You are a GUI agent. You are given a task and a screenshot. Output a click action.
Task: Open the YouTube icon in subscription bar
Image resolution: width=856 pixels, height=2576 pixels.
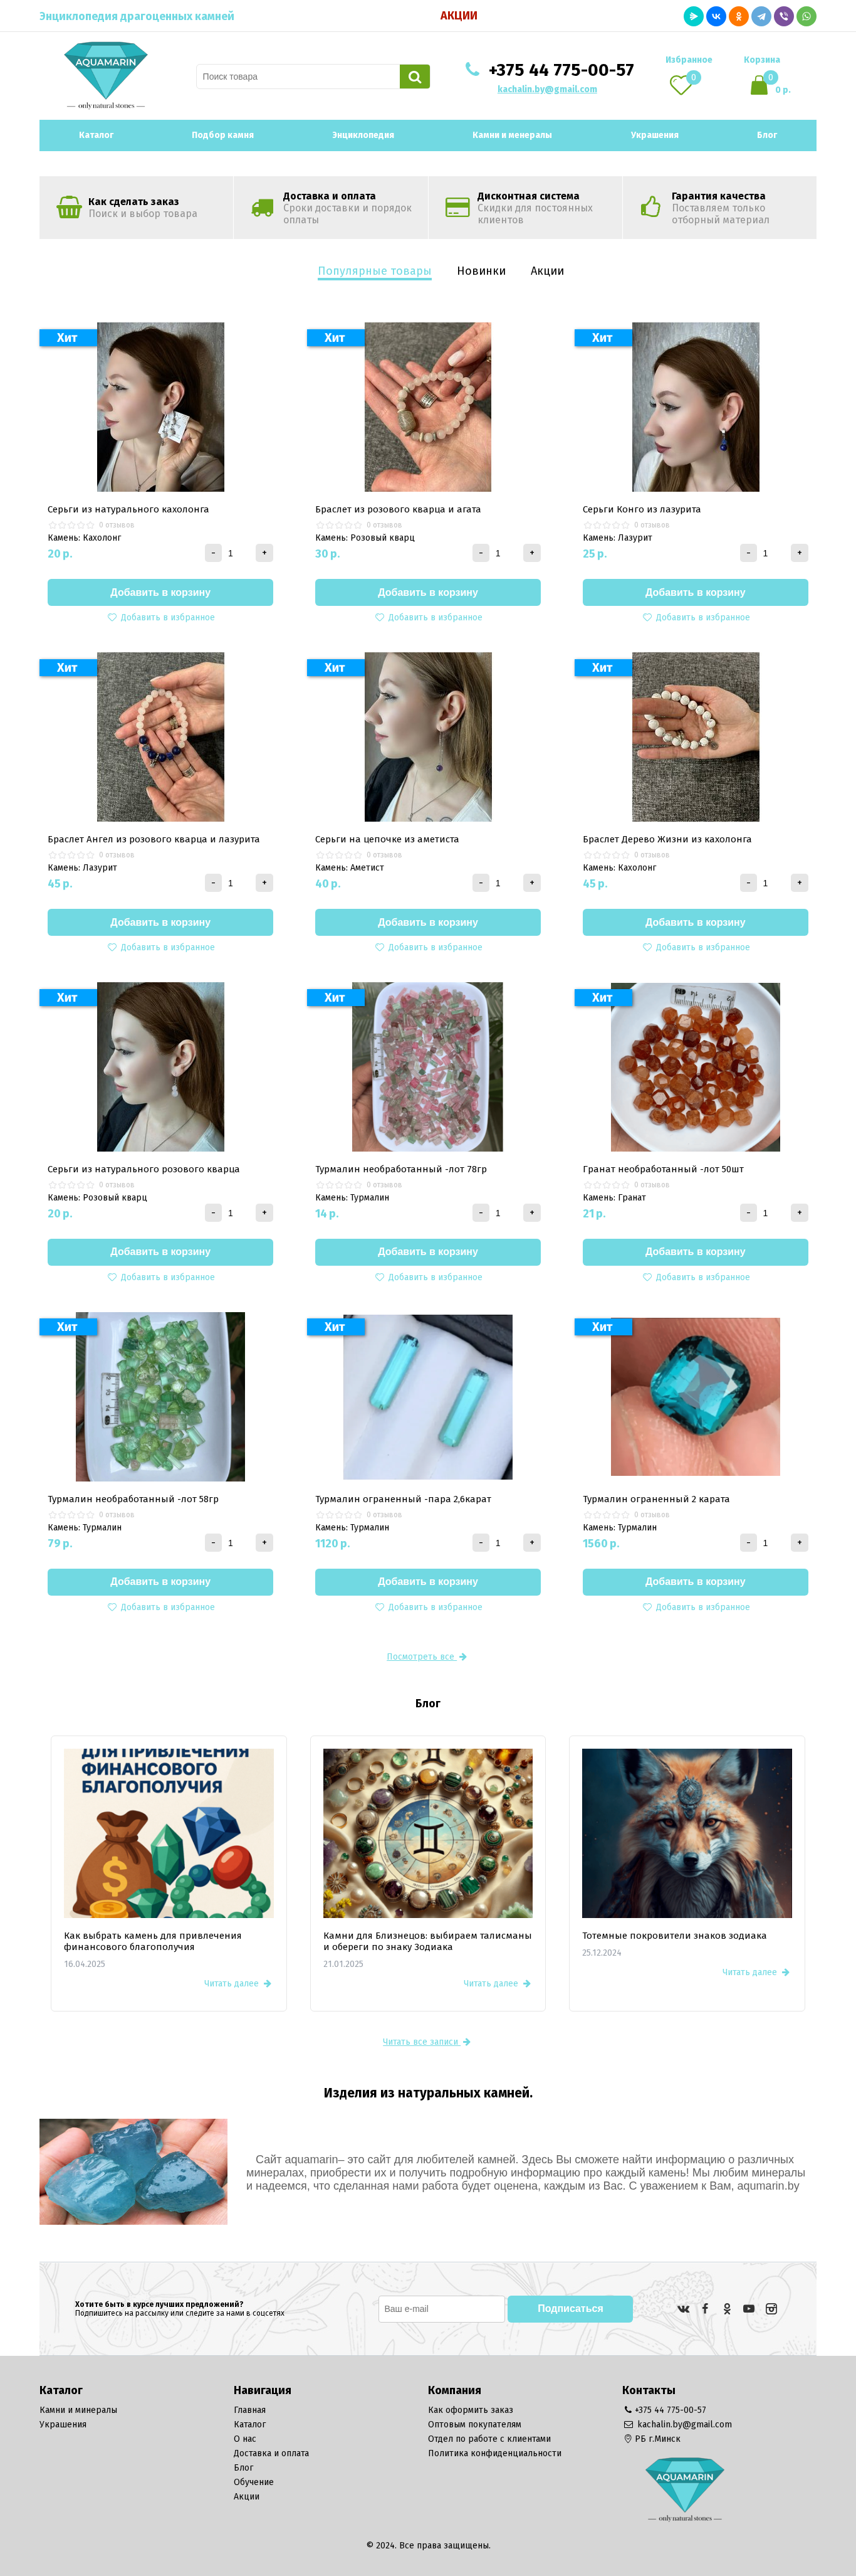[749, 2309]
